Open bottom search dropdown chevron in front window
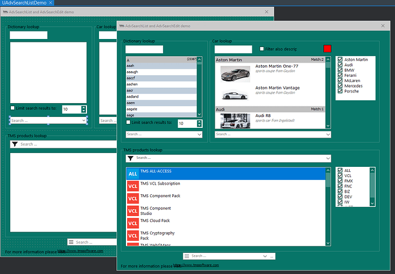The width and height of the screenshot is (395, 274). pyautogui.click(x=264, y=256)
